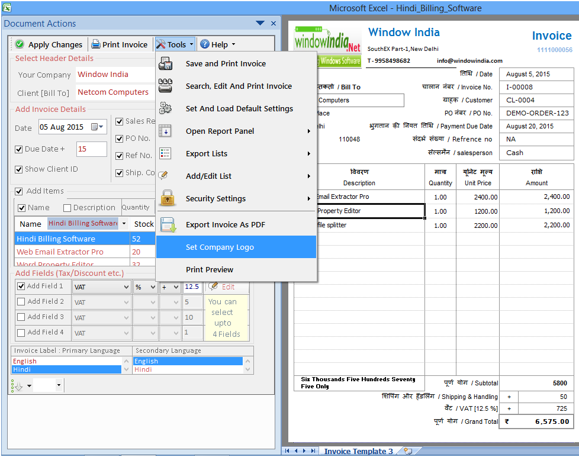579x457 pixels.
Task: Click the green Apply Changes checkmark icon
Action: (x=20, y=44)
